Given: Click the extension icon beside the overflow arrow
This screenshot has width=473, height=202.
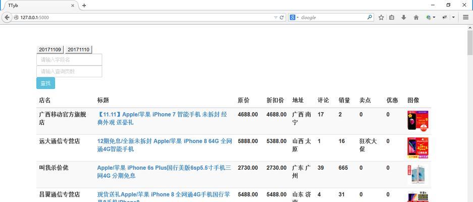Looking at the screenshot, I should (x=444, y=18).
